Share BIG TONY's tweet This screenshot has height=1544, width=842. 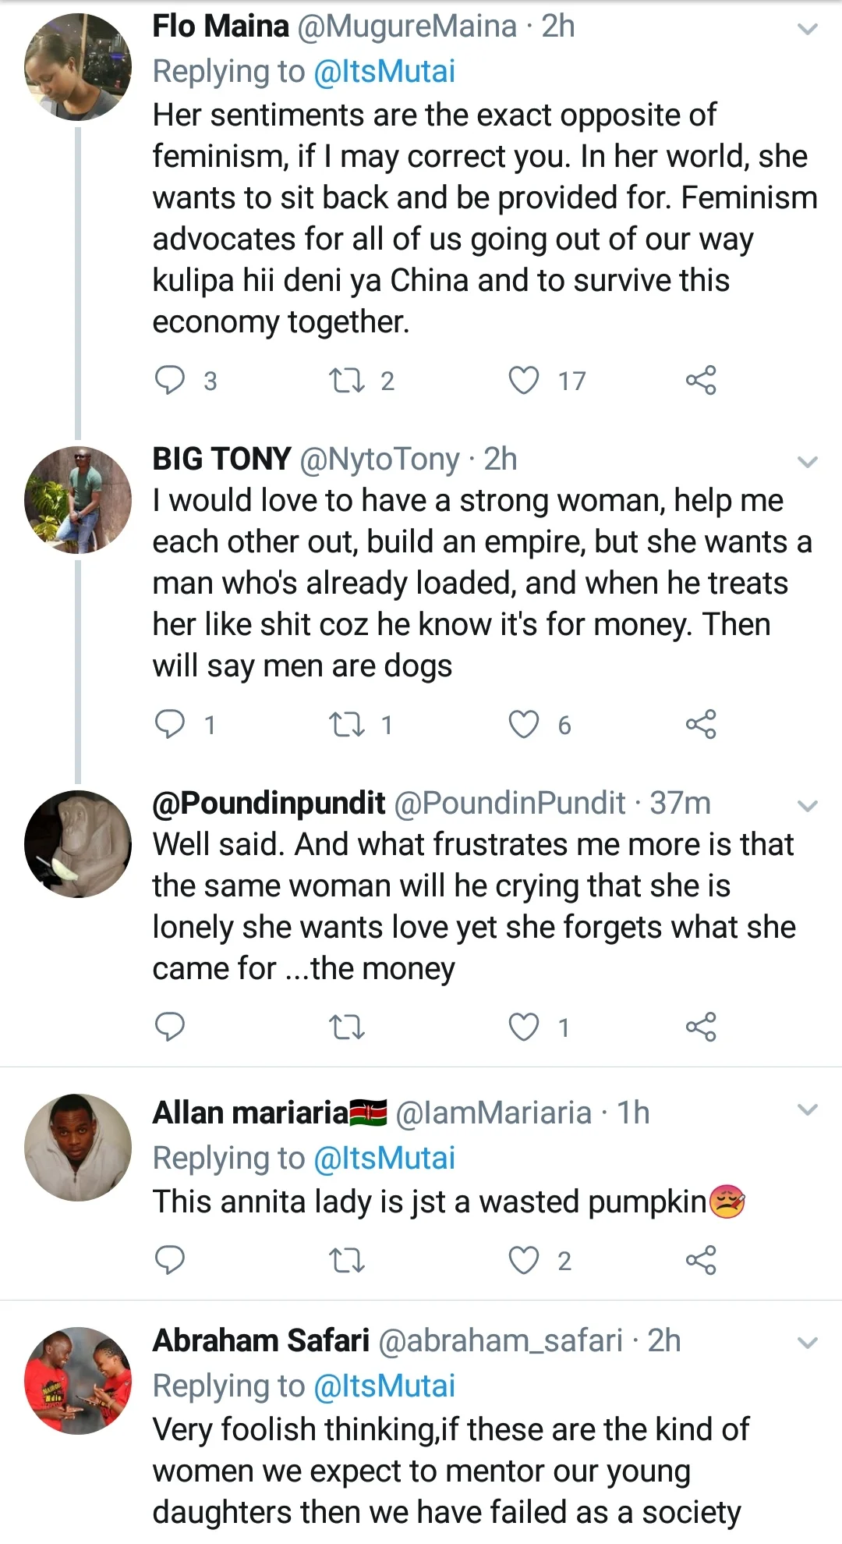700,724
